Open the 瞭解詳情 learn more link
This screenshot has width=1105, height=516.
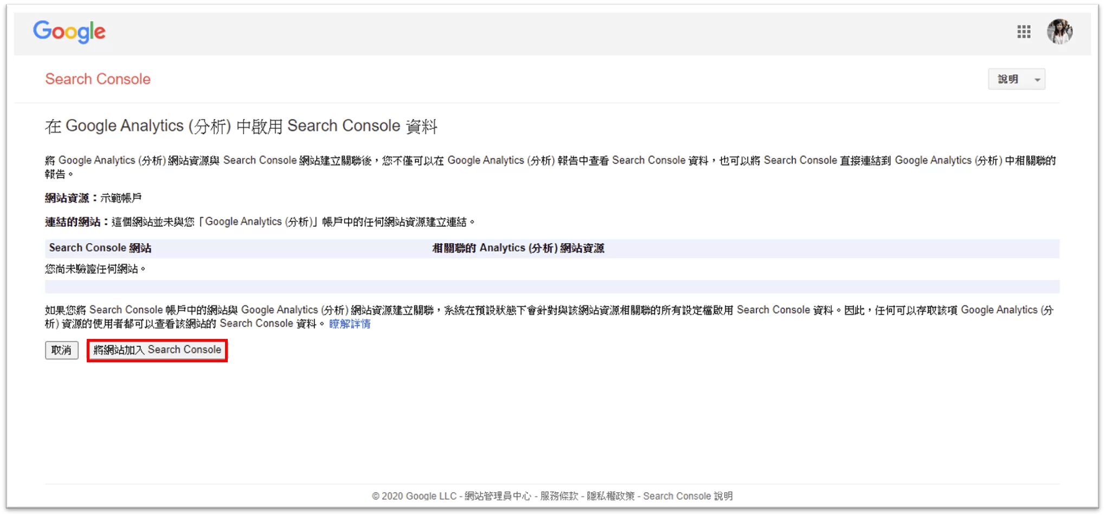coord(350,324)
